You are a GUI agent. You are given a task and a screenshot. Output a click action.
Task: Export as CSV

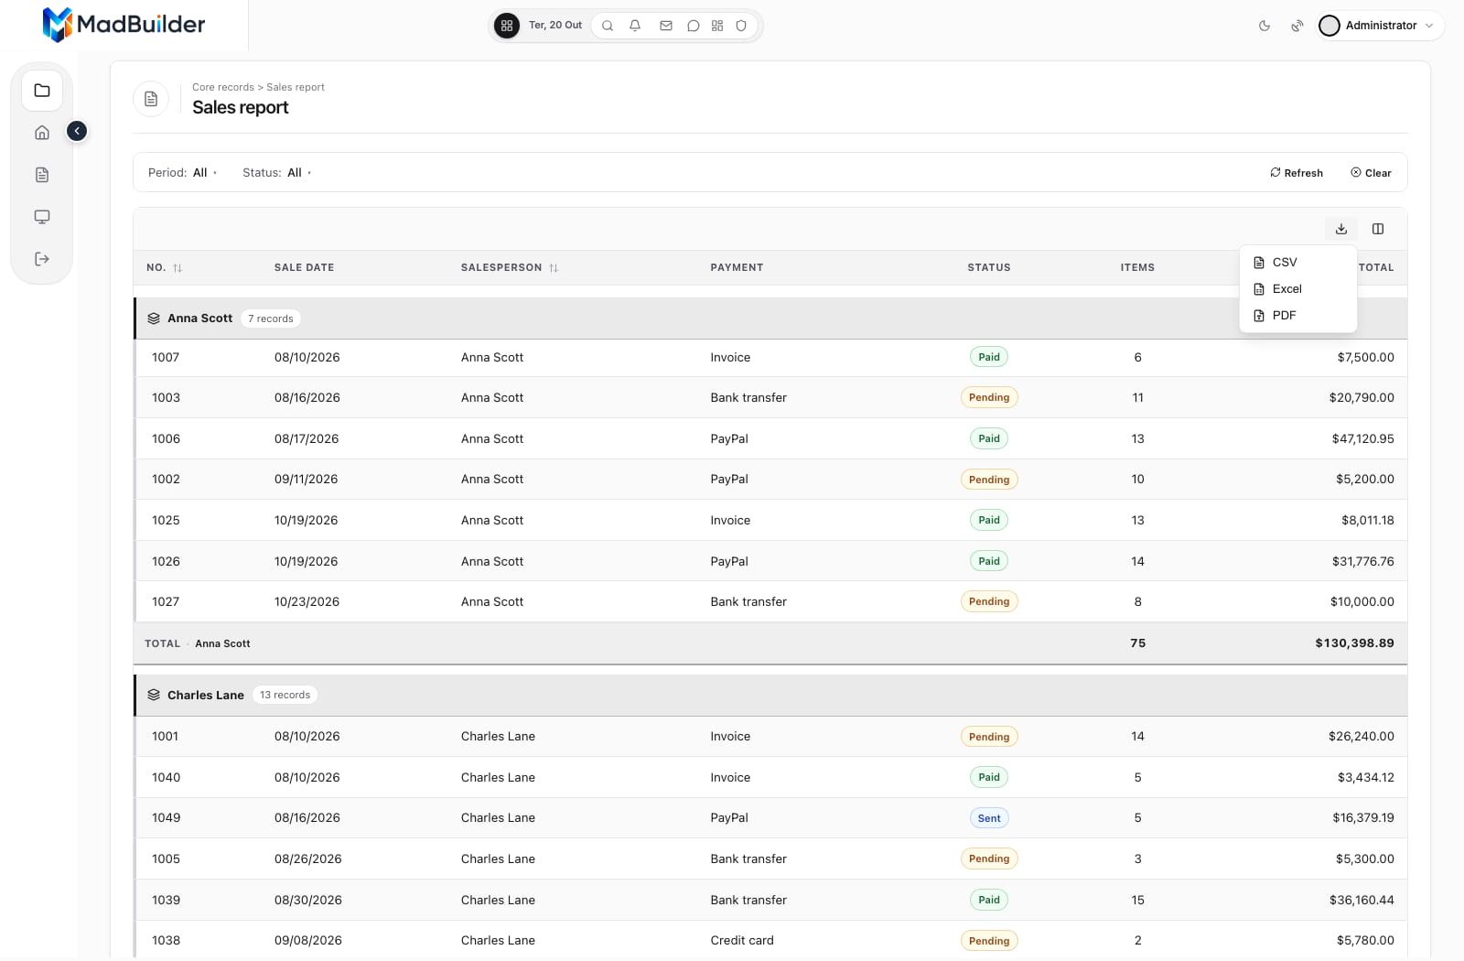click(x=1297, y=262)
